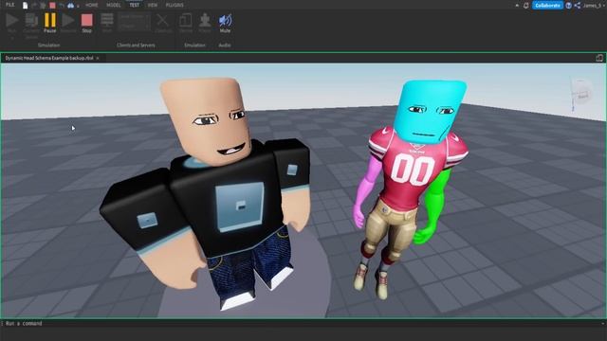Screen dimensions: 607x341
Task: Select the Dynamic Head Schema Example document tab
Action: 49,58
